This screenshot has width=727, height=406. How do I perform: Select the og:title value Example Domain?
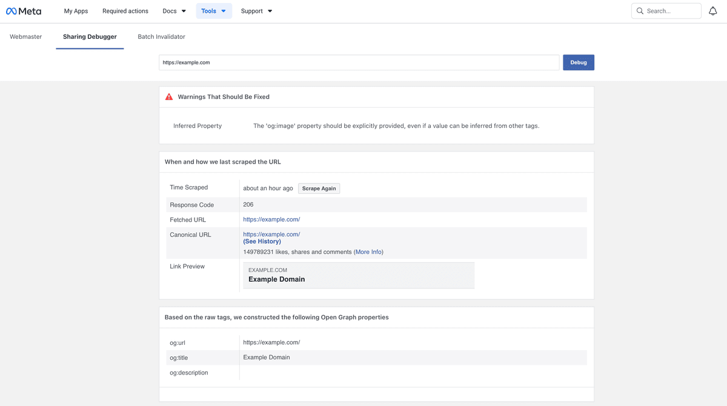[x=267, y=358]
